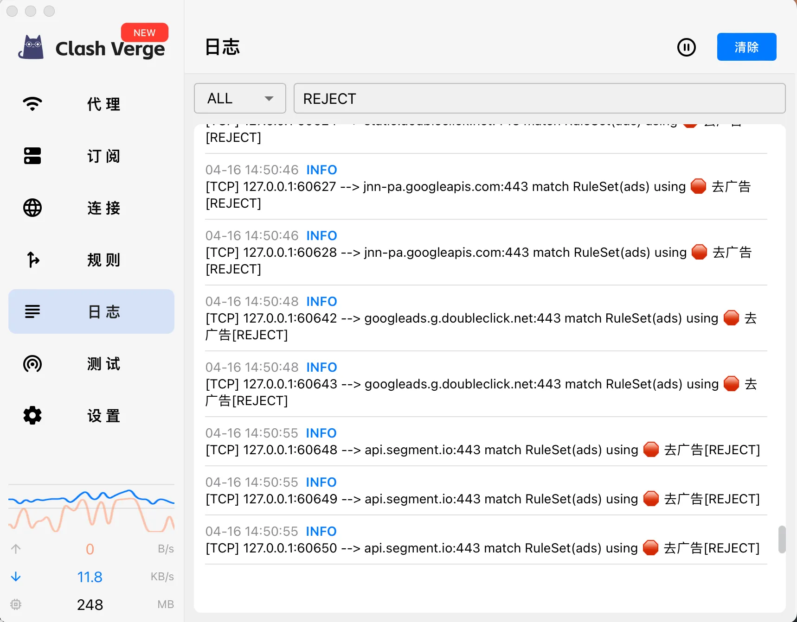Click the Clash Verge cat logo
Viewport: 797px width, 622px height.
coord(31,48)
